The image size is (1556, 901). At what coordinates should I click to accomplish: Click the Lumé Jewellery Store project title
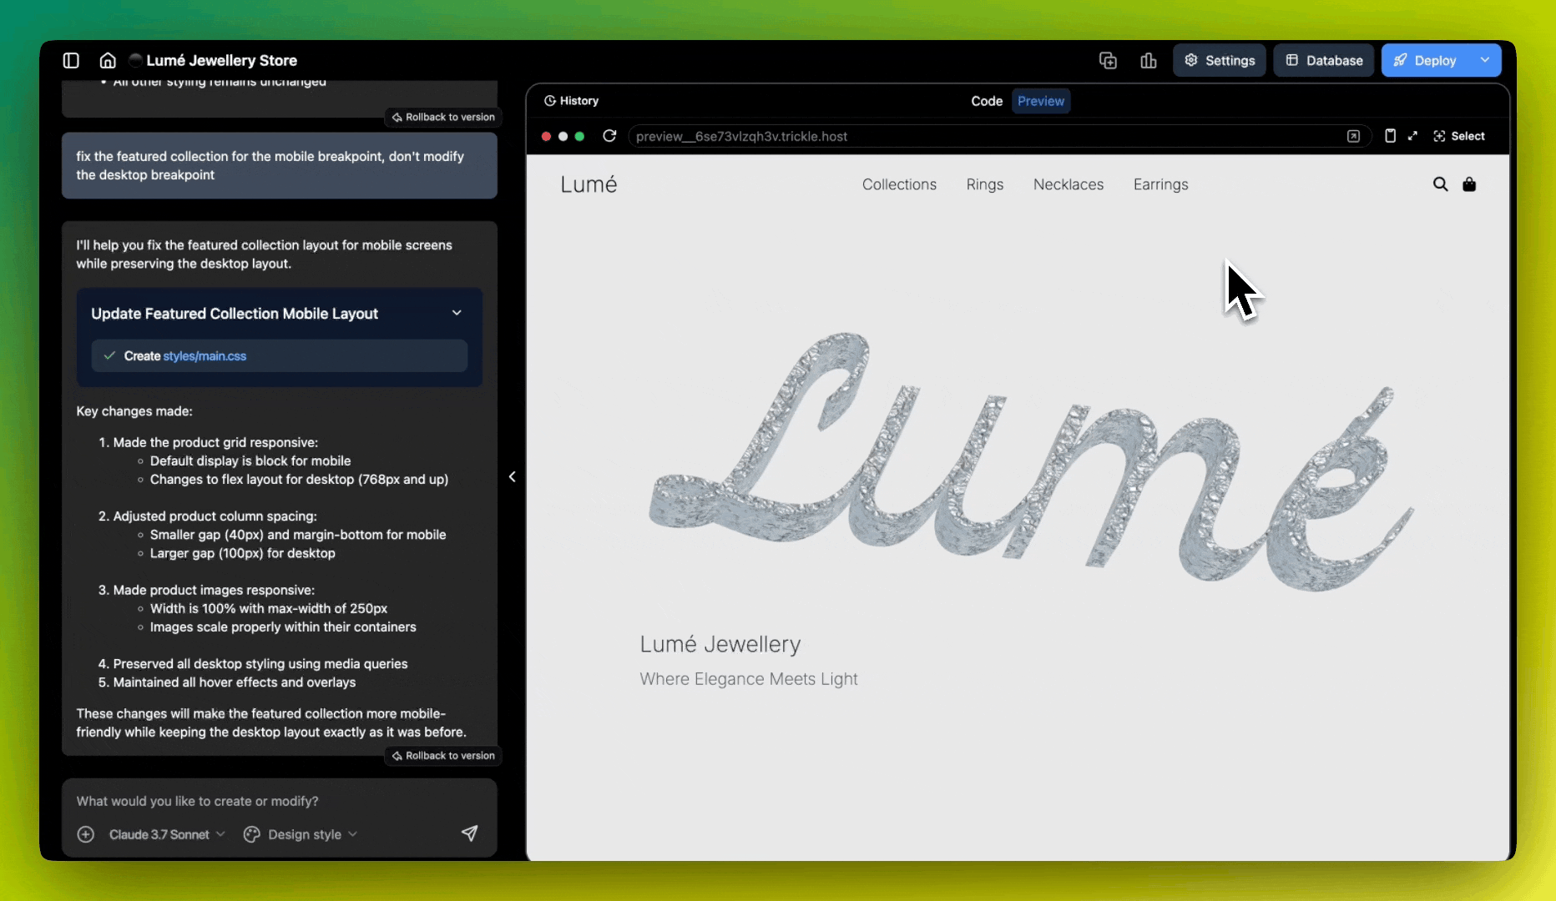221,60
